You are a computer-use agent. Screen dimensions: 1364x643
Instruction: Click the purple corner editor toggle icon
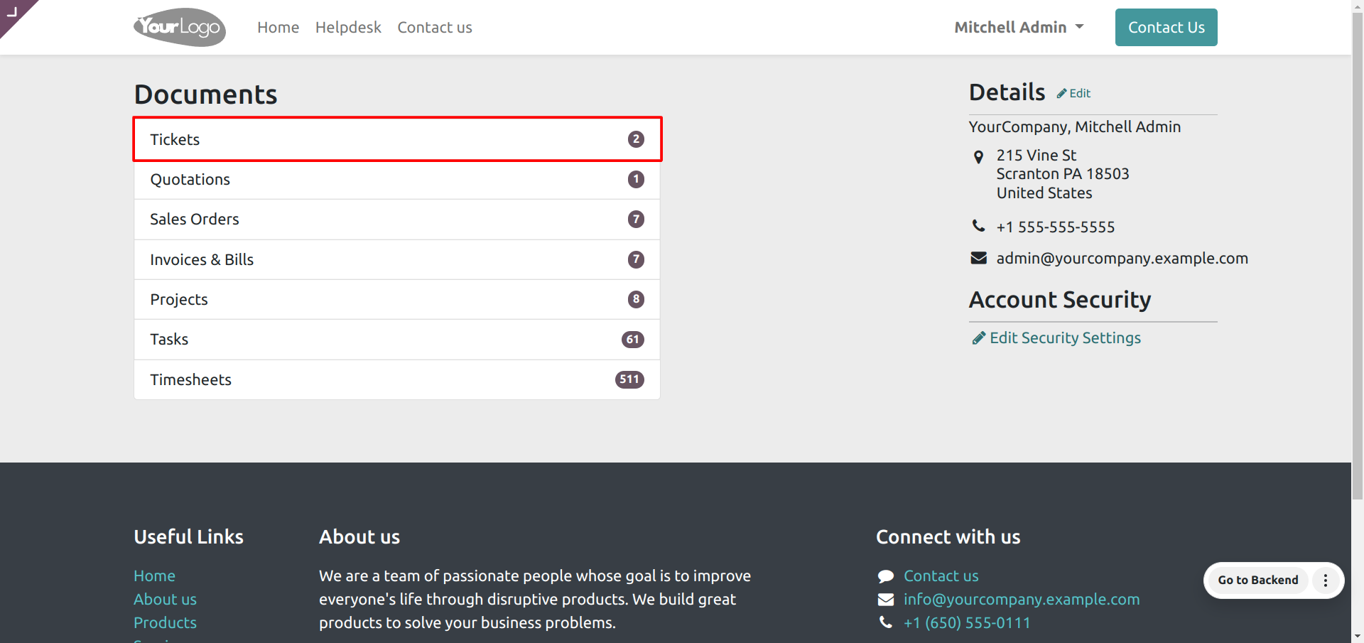[12, 11]
